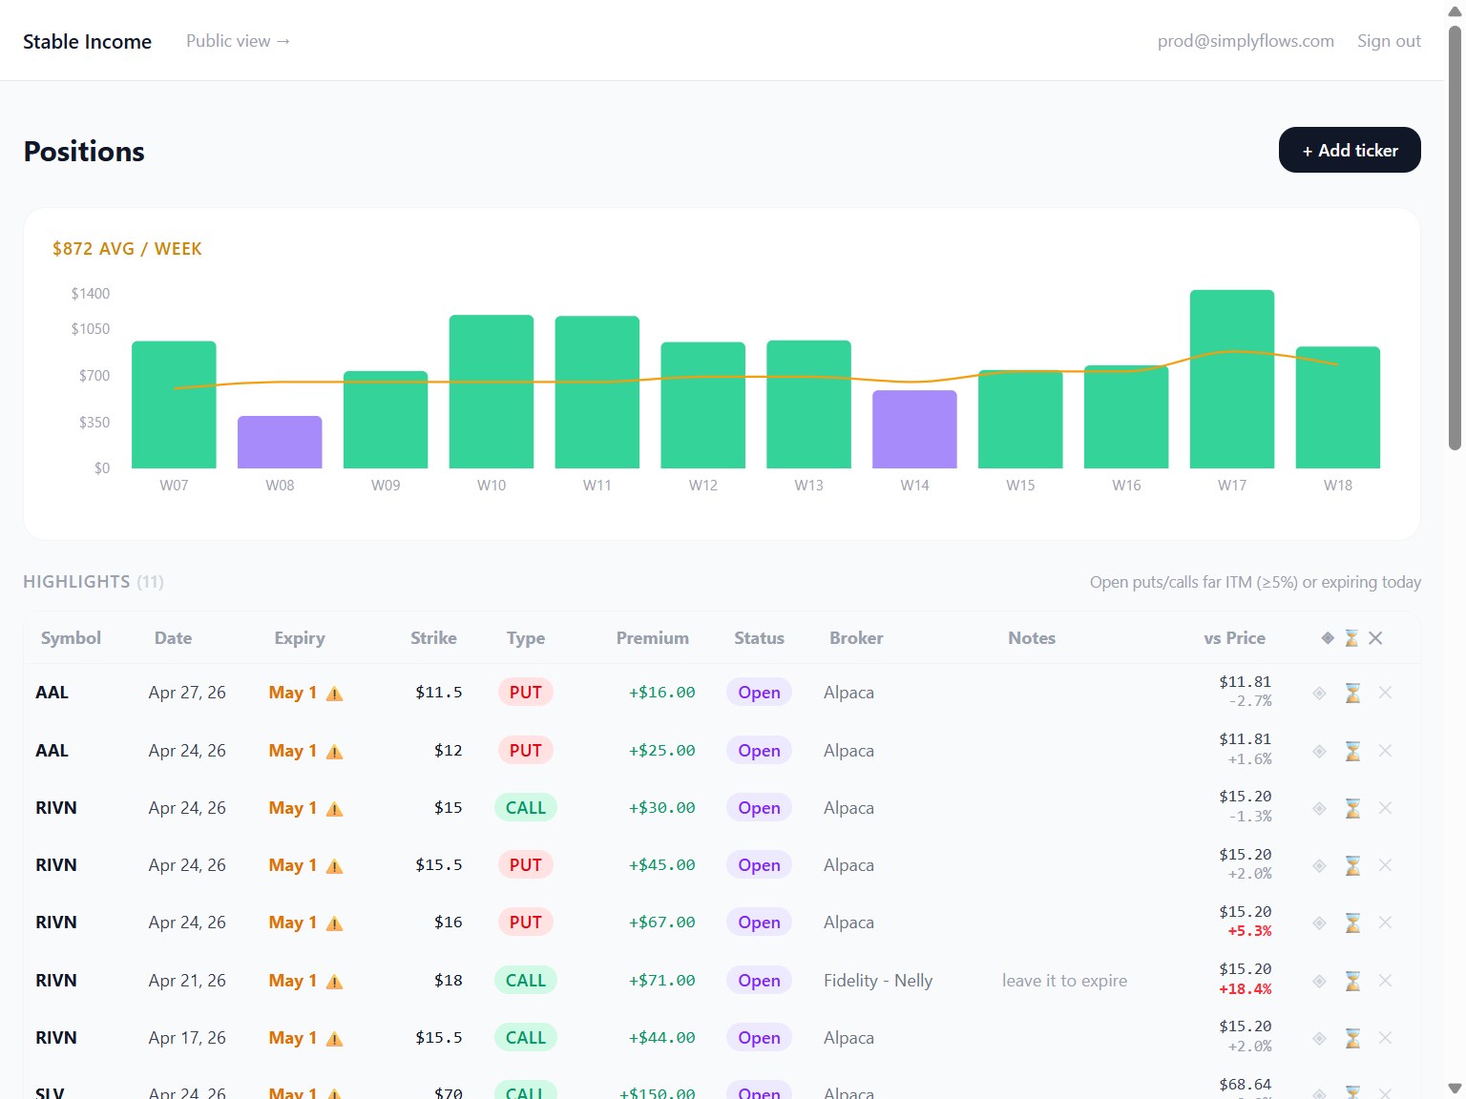Click warning icon beside RIVN $15 call expiry

tap(334, 809)
